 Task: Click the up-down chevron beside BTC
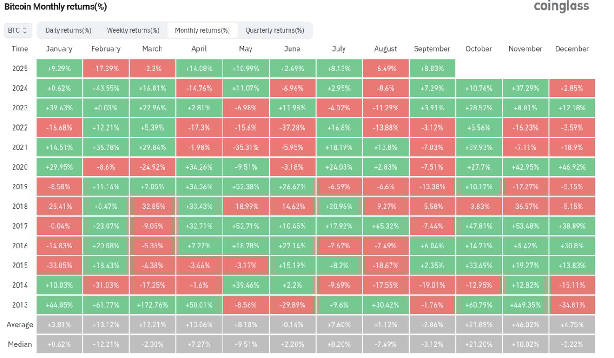(26, 30)
